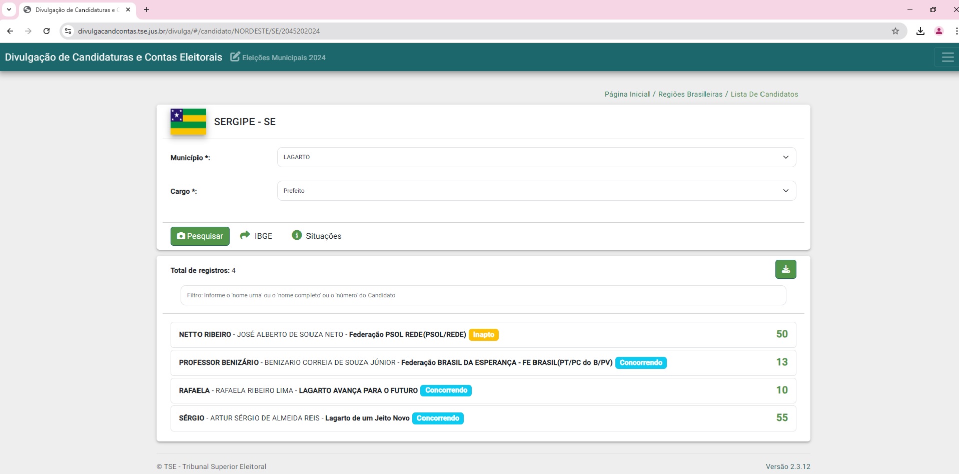Open candidate PROFESSOR BENIZÁRIO row
The width and height of the screenshot is (959, 474).
point(483,363)
